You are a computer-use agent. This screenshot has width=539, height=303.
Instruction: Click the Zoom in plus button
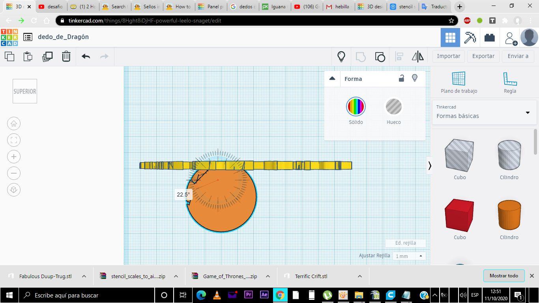tap(14, 157)
